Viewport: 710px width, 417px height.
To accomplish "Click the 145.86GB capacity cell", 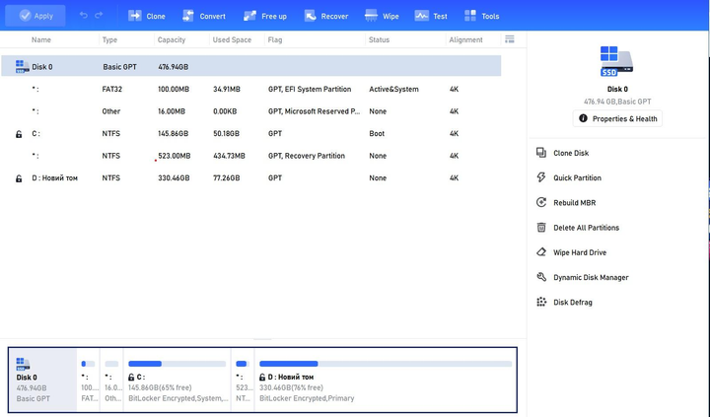I will [173, 133].
